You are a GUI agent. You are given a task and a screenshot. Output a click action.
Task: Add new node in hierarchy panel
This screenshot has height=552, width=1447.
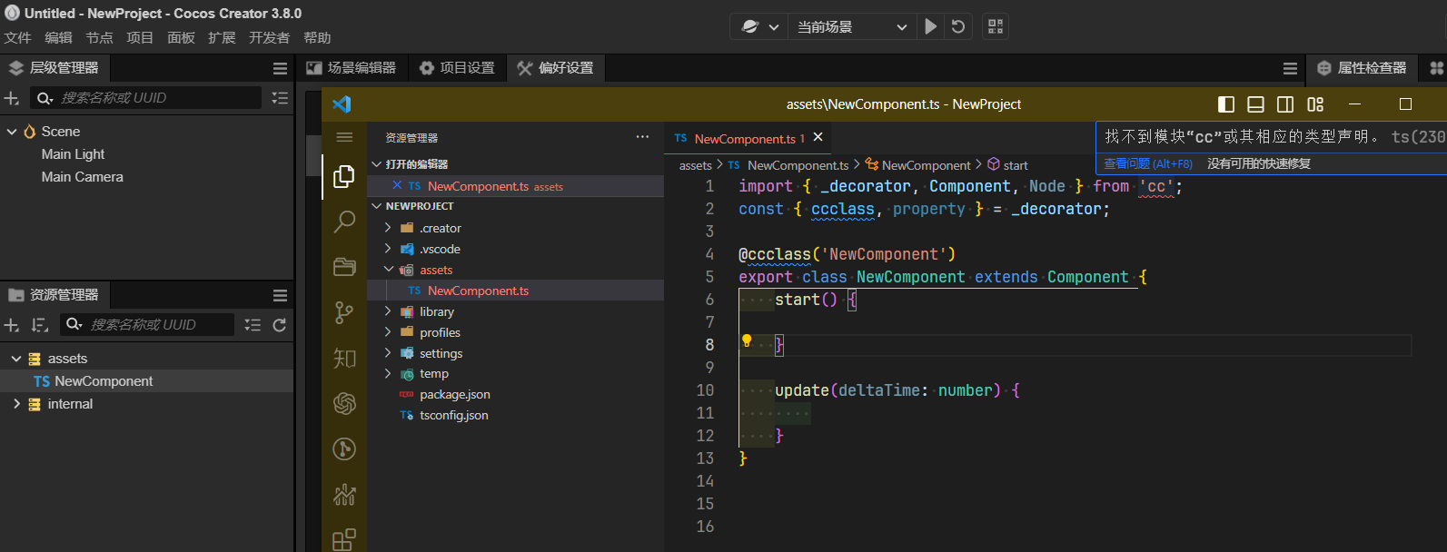[12, 98]
